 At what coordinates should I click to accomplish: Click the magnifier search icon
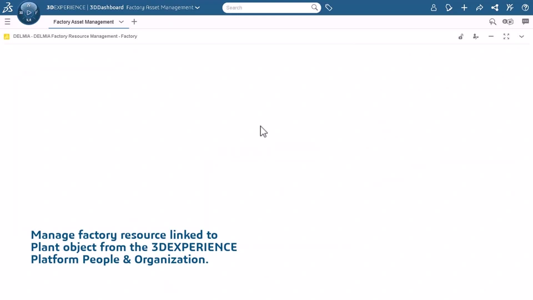click(314, 7)
